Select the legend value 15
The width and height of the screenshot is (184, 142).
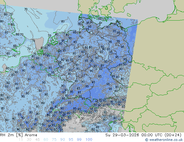[x=21, y=140]
